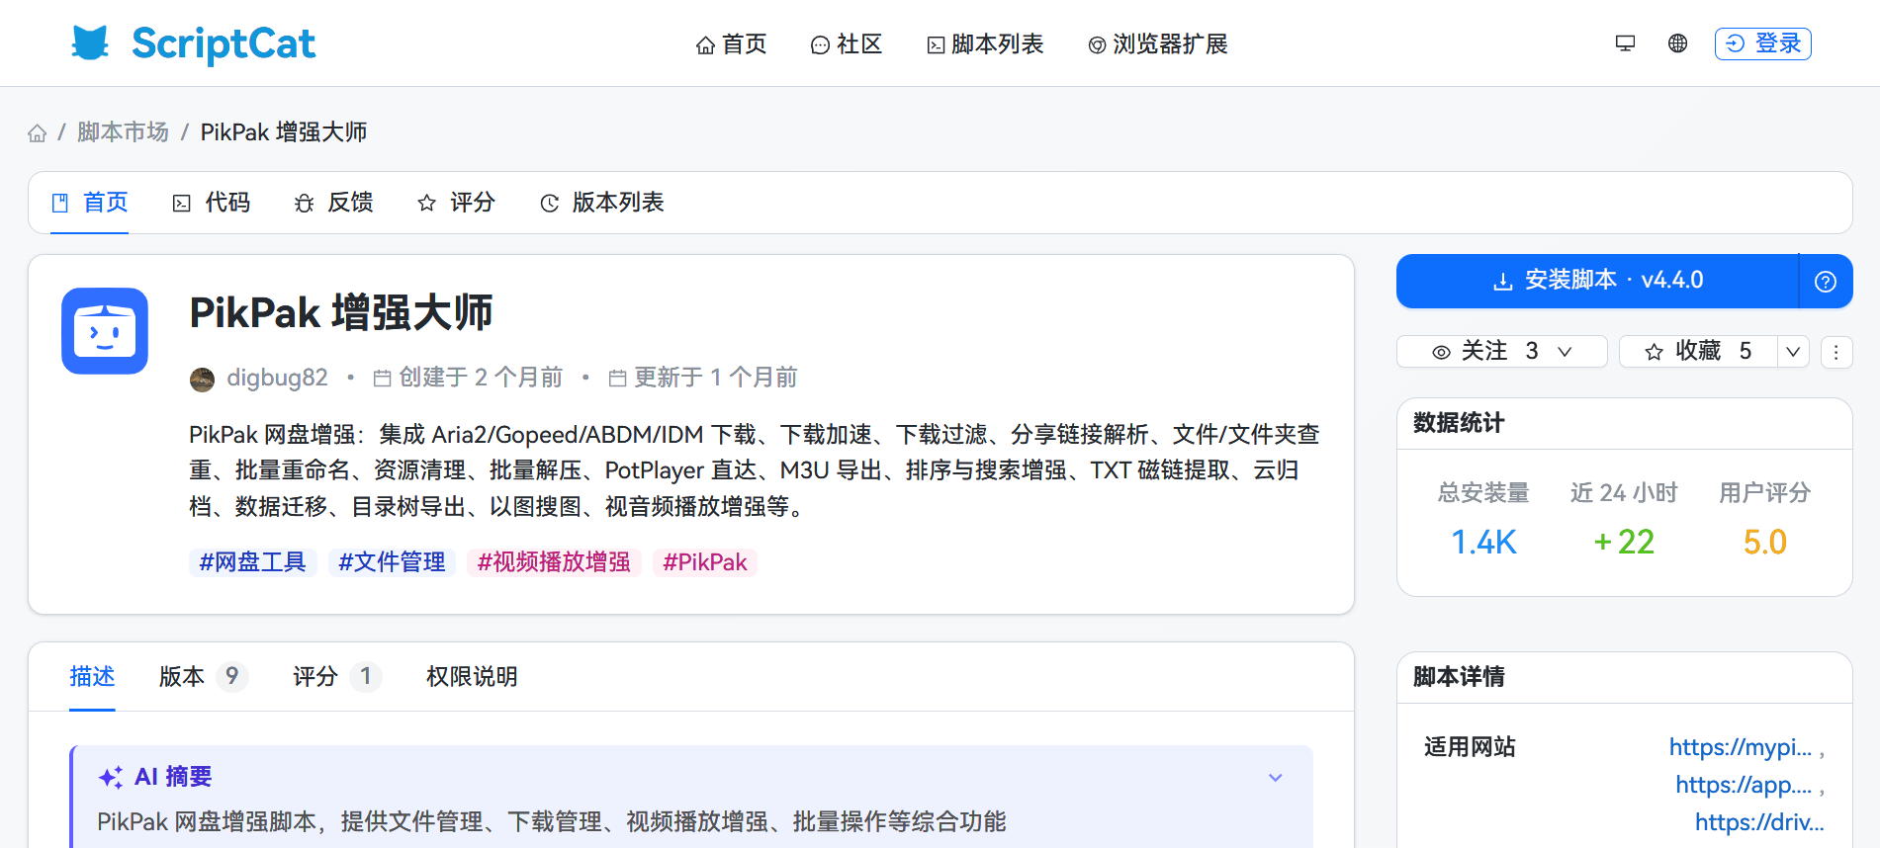Toggle 收藏 favorite for this script
This screenshot has width=1880, height=848.
[1698, 352]
